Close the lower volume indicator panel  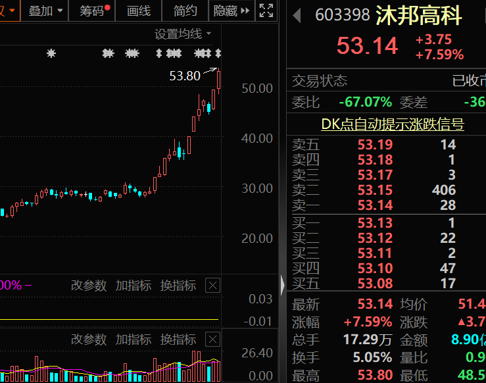coord(212,340)
